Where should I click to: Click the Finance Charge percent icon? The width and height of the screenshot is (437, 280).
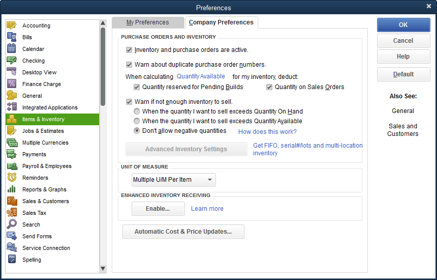12,84
